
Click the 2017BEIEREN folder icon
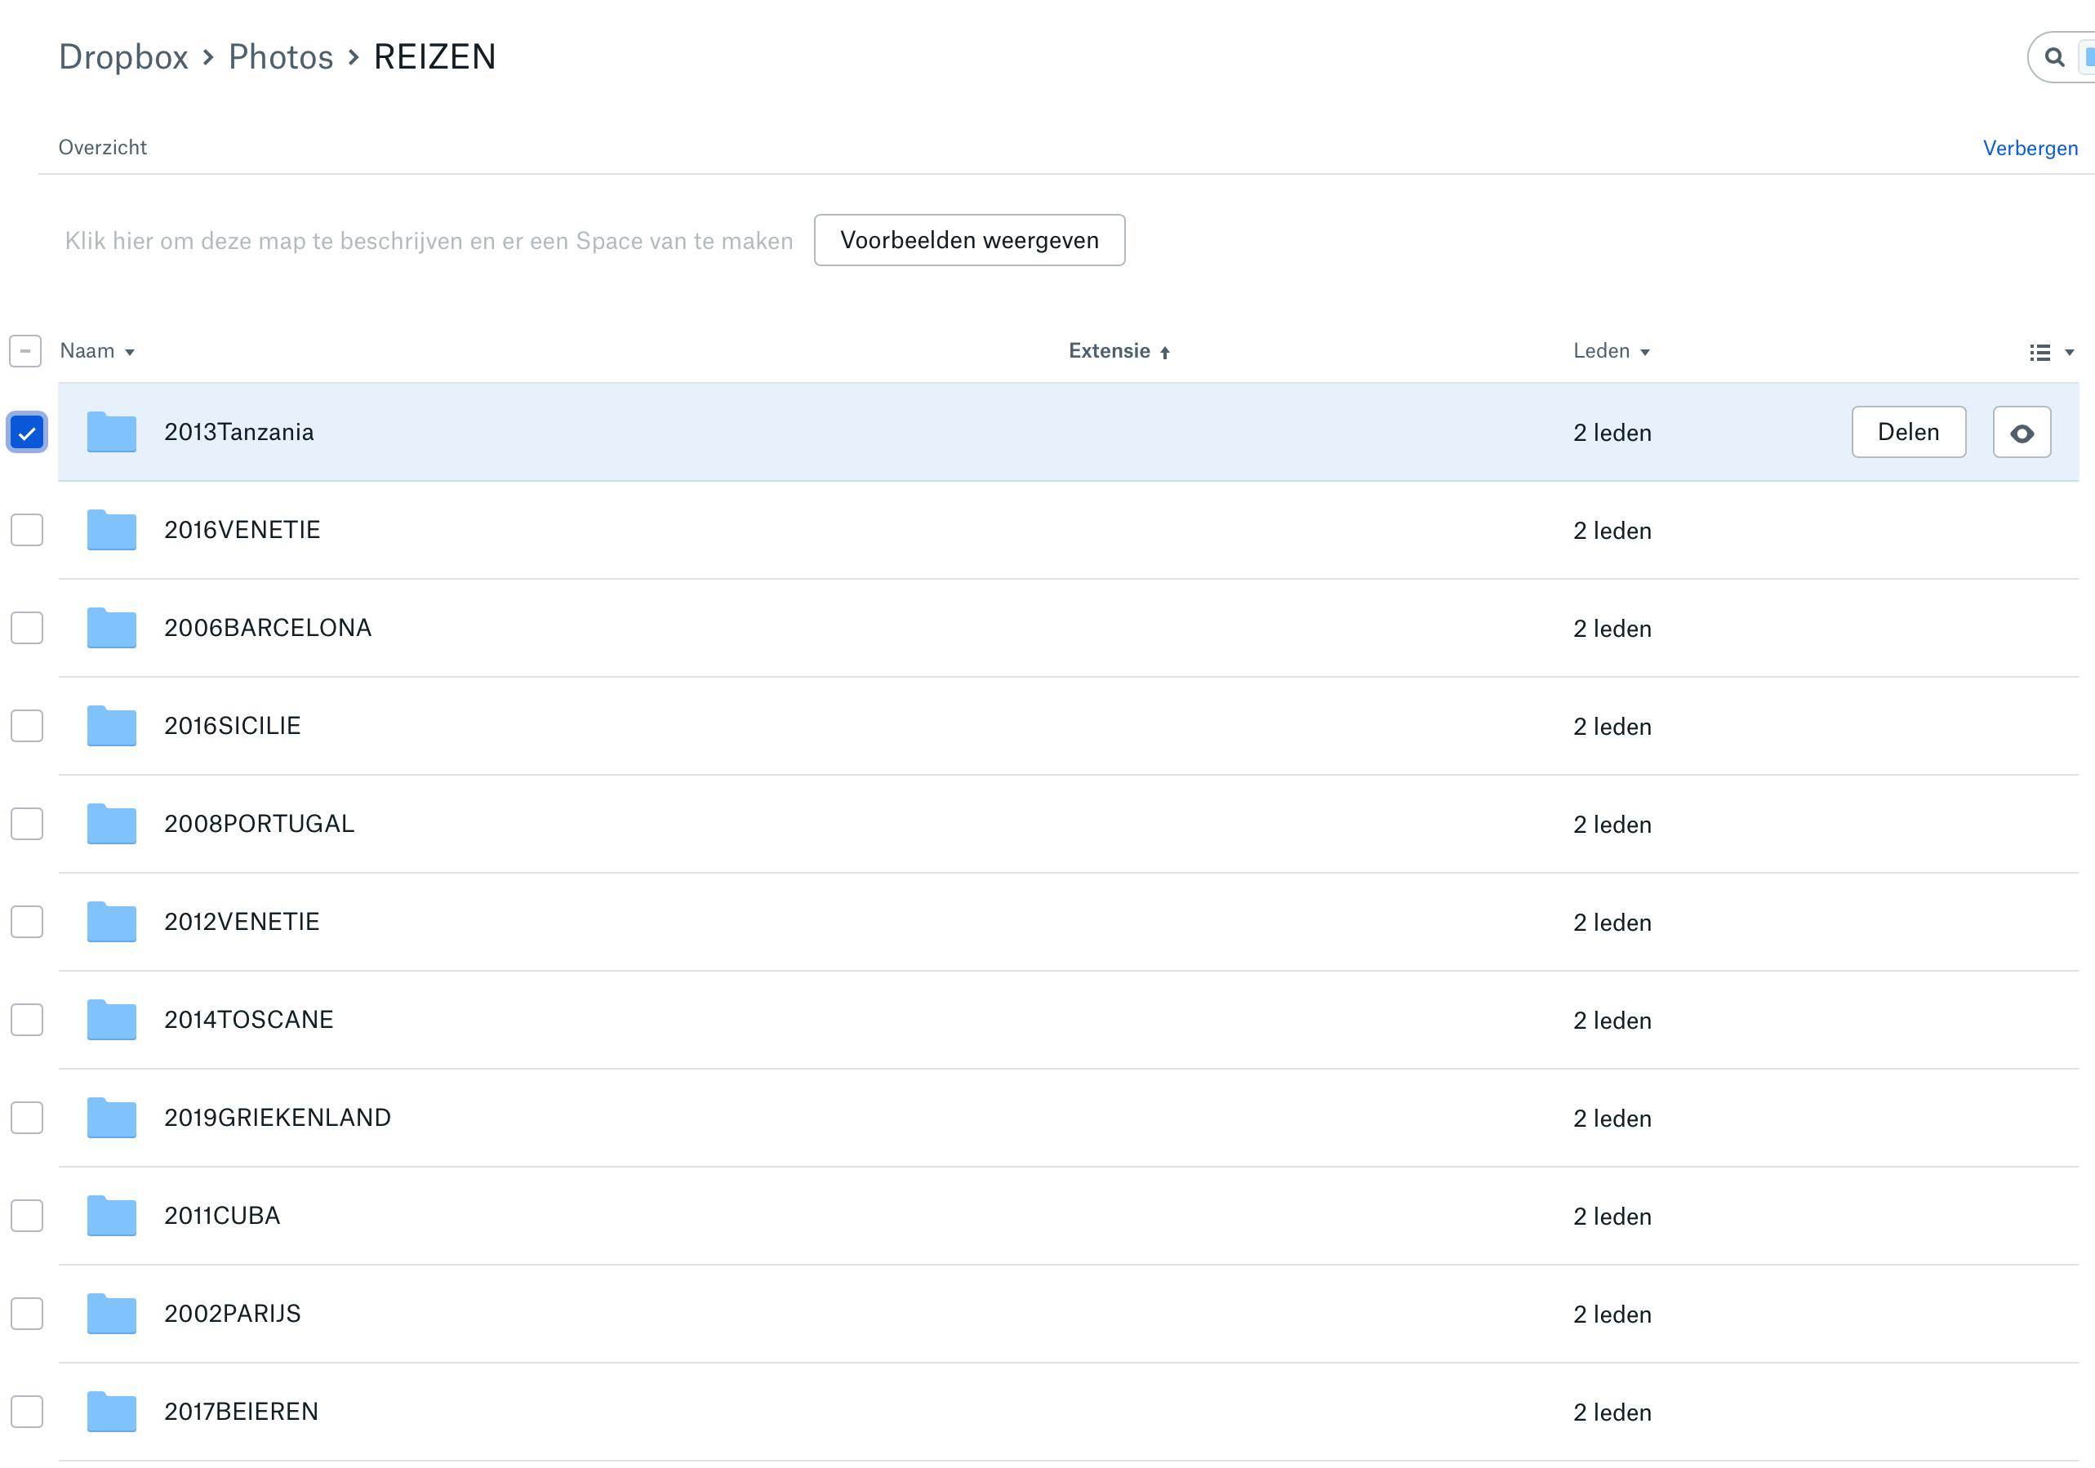(111, 1412)
